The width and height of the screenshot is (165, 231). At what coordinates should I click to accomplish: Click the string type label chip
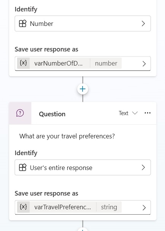pos(109,207)
